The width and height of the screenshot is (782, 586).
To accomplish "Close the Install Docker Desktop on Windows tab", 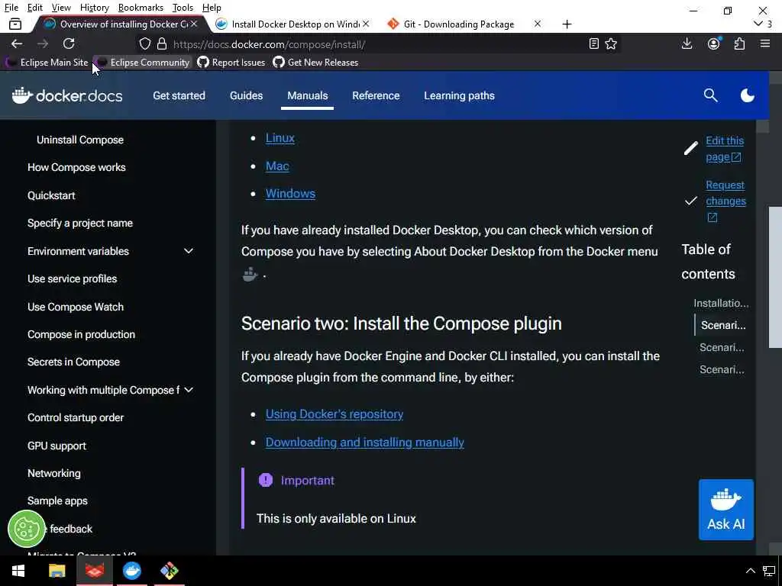I will [x=366, y=24].
